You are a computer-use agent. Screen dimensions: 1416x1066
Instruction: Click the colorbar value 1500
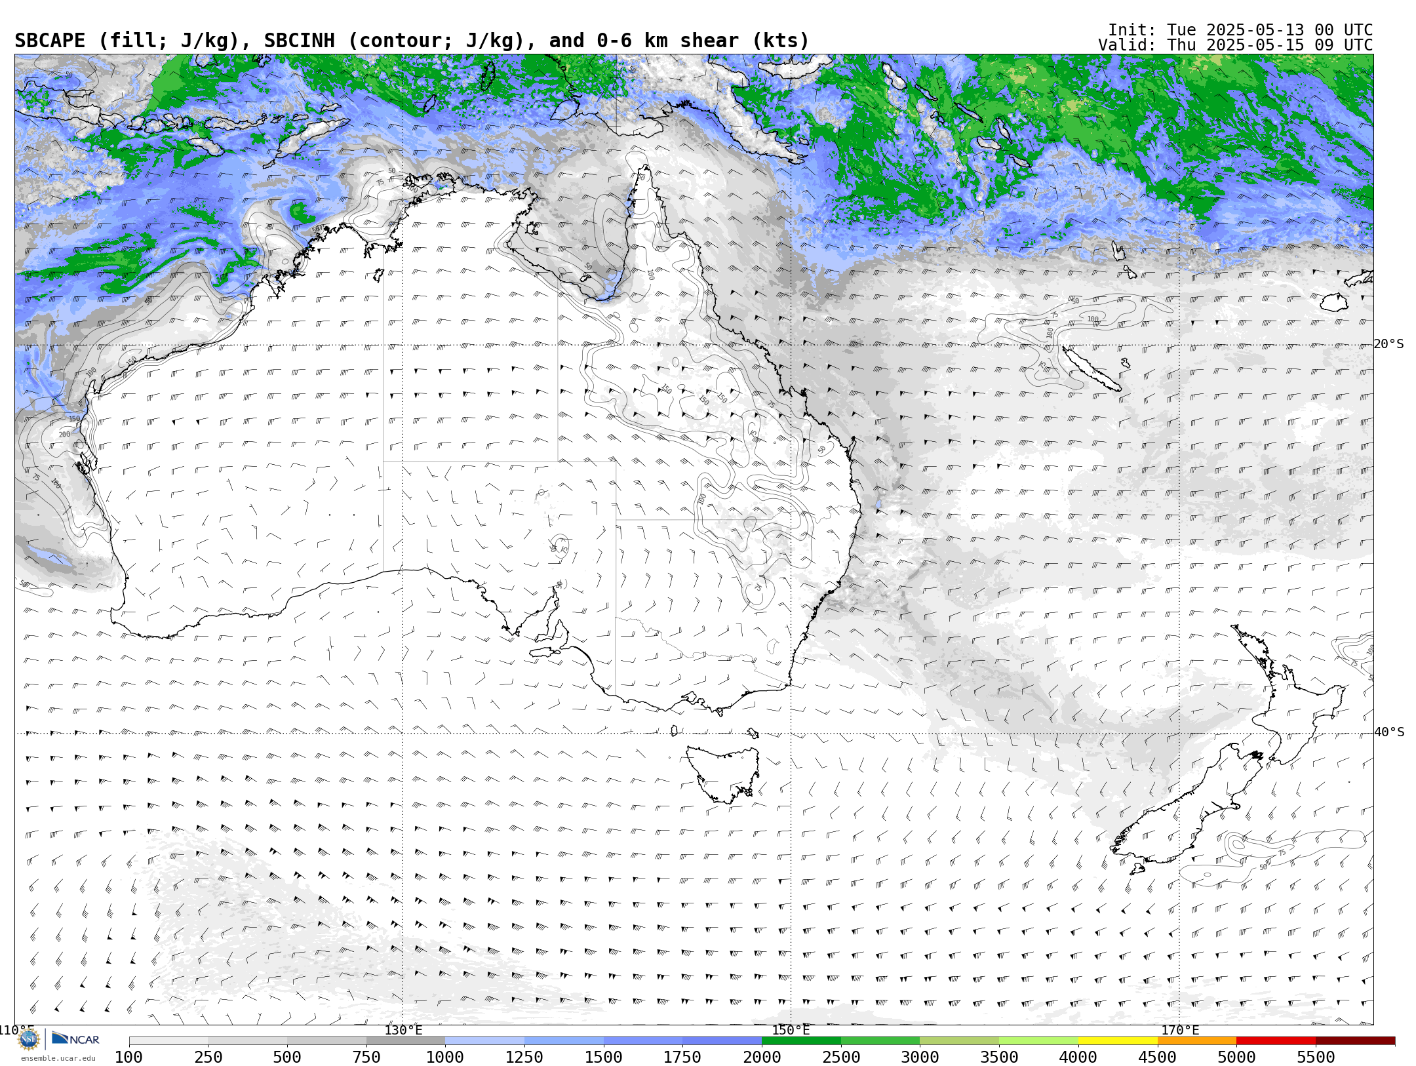(x=604, y=1057)
